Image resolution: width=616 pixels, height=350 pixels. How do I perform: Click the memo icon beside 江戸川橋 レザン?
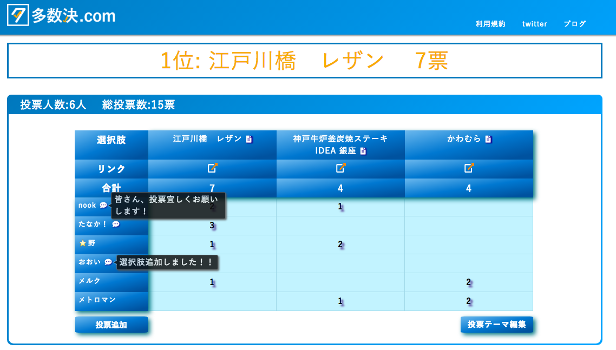[248, 138]
